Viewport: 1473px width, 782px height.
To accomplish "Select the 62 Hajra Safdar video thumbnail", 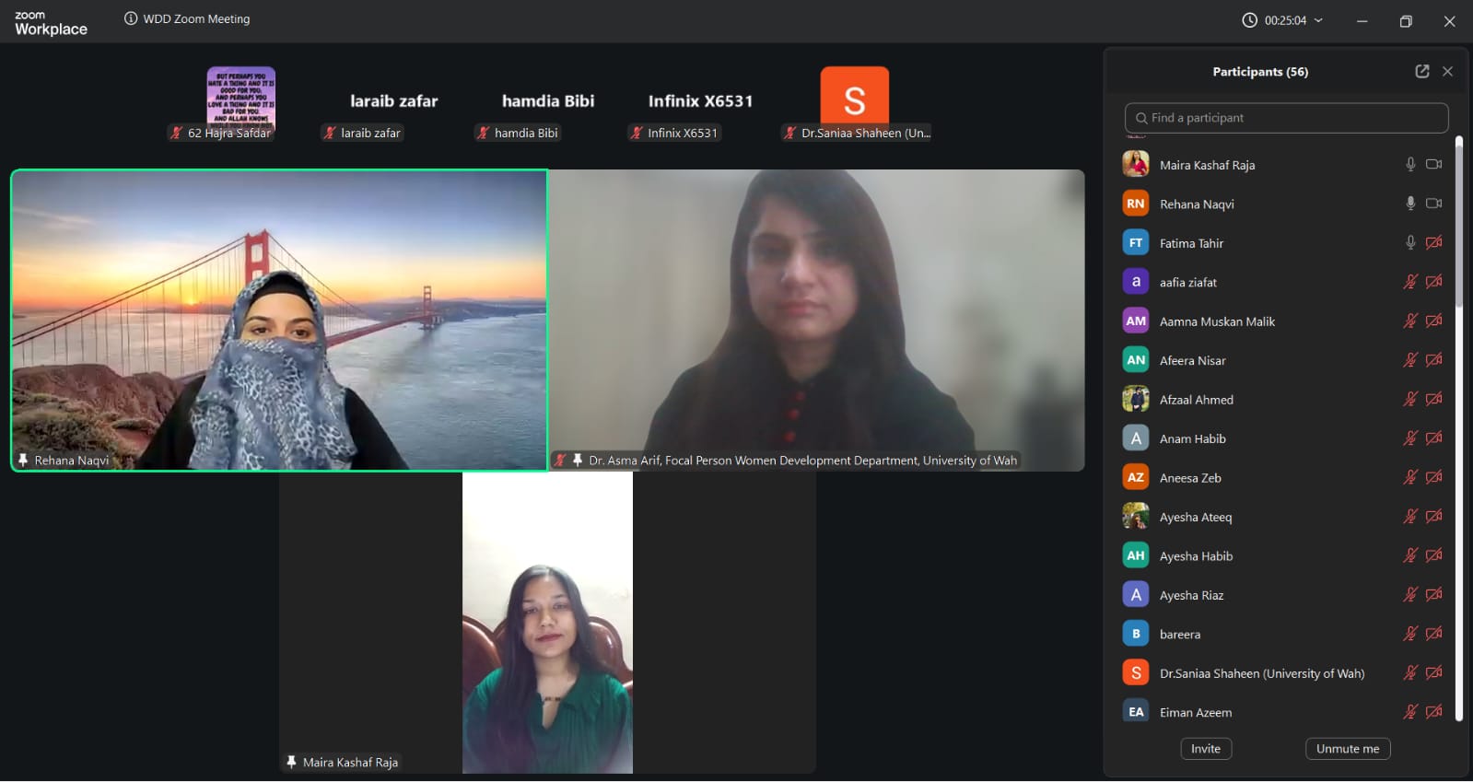I will click(x=240, y=98).
